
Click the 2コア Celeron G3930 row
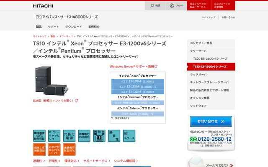pyautogui.click(x=138, y=114)
